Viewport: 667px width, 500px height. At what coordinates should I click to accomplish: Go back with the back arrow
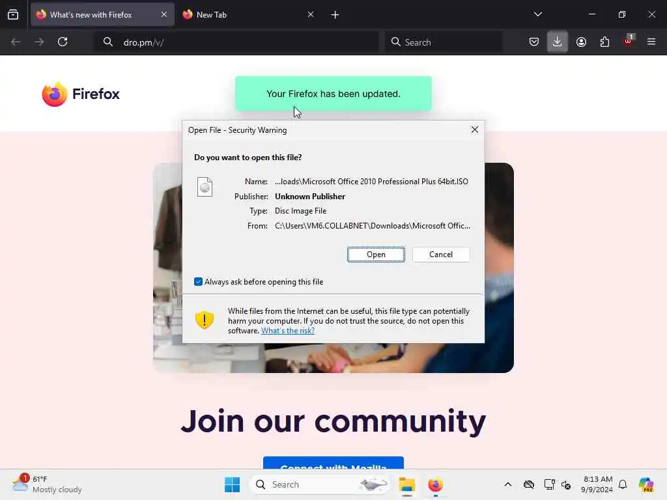(x=16, y=42)
